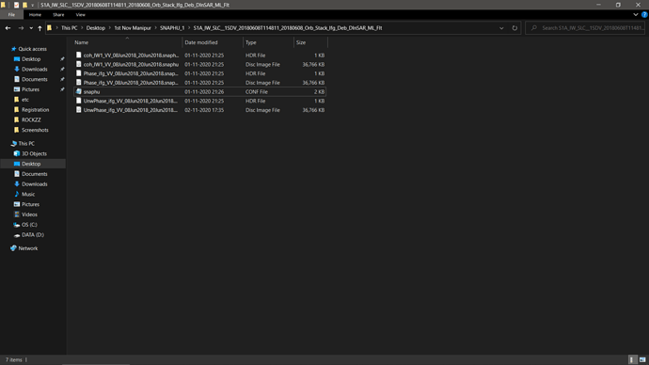This screenshot has width=649, height=365.
Task: Open Pictures under This PC
Action: click(x=30, y=204)
